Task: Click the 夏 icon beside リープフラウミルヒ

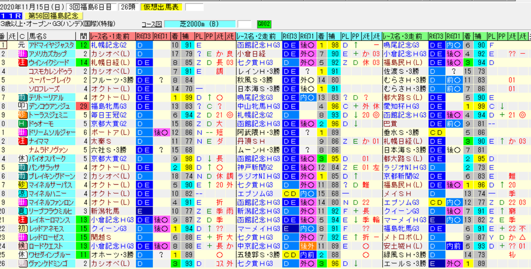Action: tap(22, 211)
